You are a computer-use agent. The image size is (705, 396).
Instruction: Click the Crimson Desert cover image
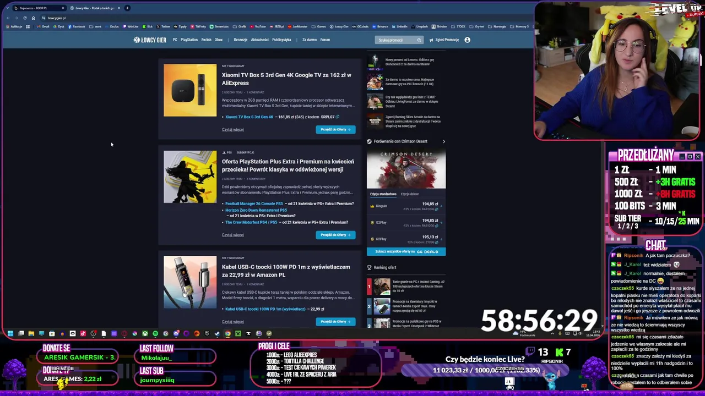[406, 168]
